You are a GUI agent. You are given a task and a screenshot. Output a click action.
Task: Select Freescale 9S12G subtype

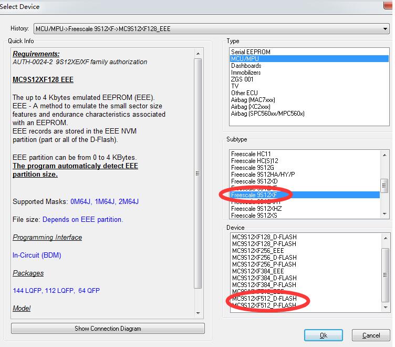(x=305, y=168)
